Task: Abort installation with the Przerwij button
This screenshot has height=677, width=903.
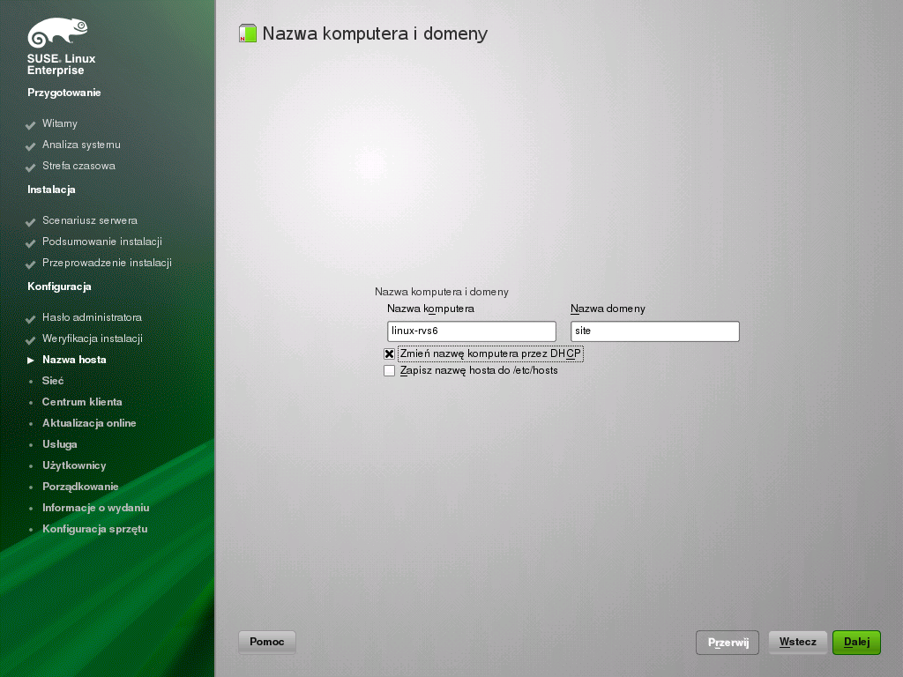Action: coord(728,643)
